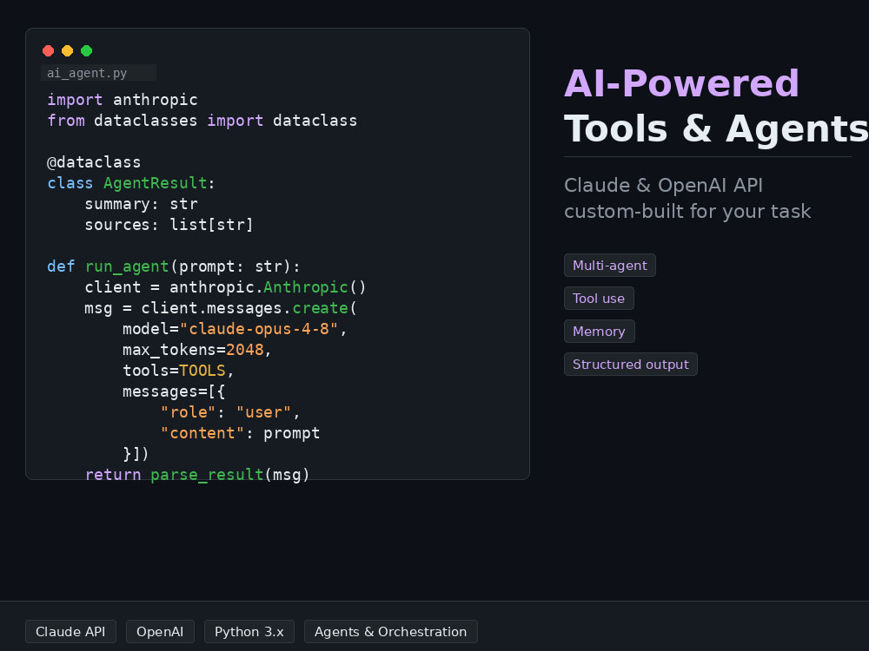This screenshot has width=869, height=651.
Task: Click the 'return parse_result(msg)' line
Action: (x=196, y=475)
